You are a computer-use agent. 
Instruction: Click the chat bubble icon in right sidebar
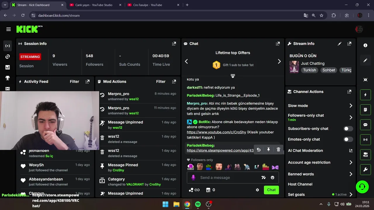(366, 125)
